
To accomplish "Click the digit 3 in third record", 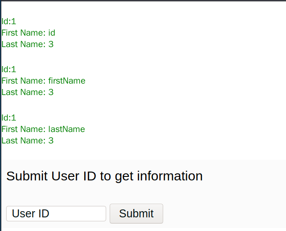I will point(51,141).
